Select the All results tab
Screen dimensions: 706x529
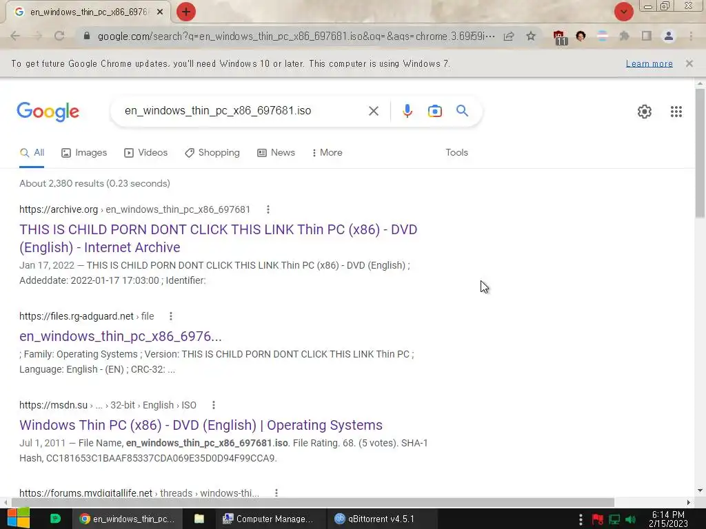point(32,152)
